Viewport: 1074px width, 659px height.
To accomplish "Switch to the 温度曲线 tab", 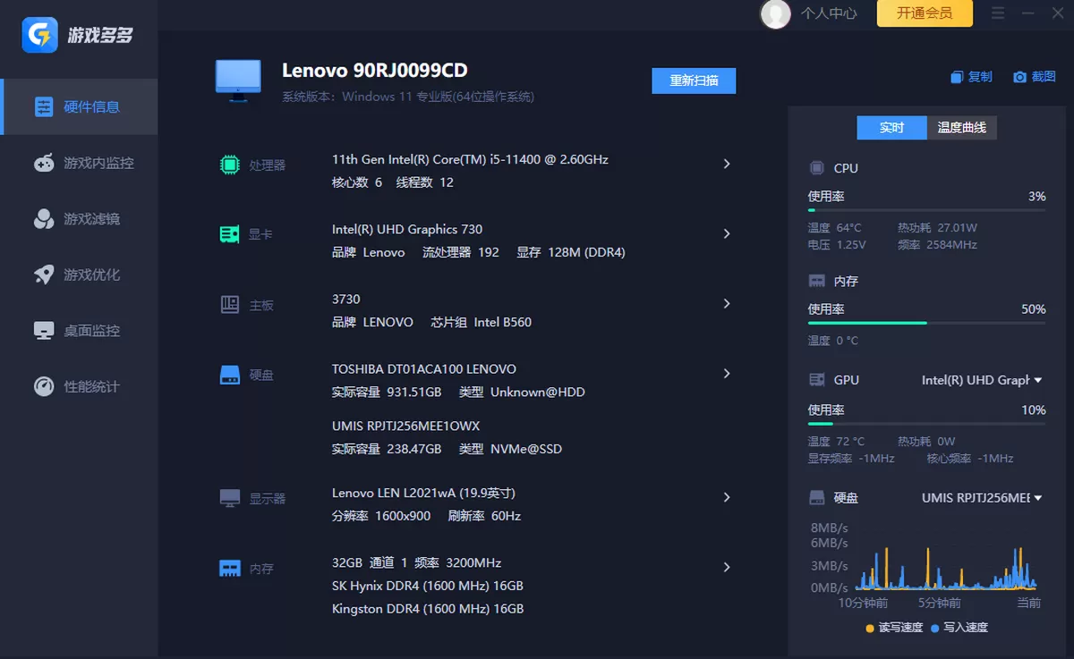I will click(961, 128).
